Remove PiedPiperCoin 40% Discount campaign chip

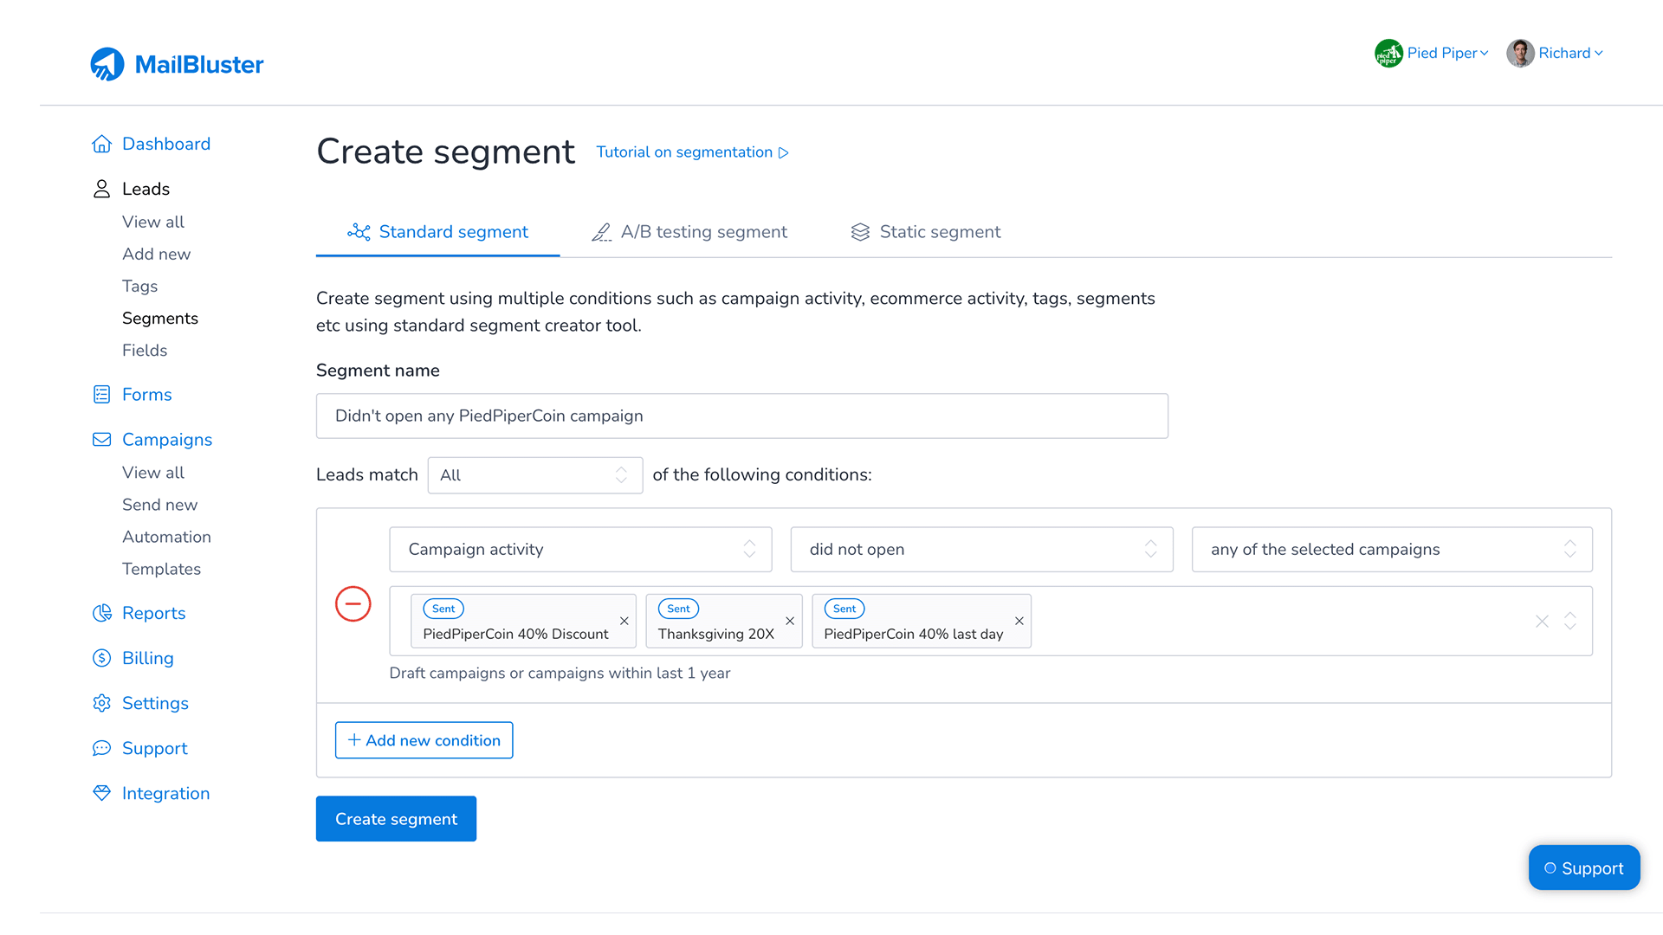[624, 621]
